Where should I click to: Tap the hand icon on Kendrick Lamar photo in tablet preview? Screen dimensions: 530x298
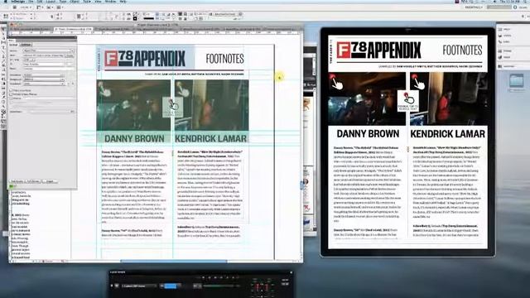[417, 81]
